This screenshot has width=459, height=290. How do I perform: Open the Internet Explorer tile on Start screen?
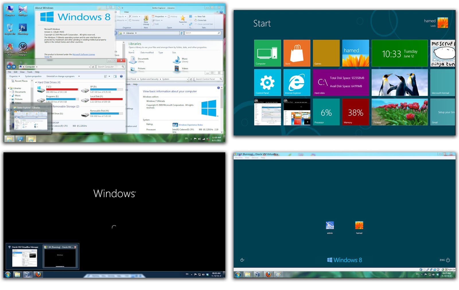(x=297, y=83)
